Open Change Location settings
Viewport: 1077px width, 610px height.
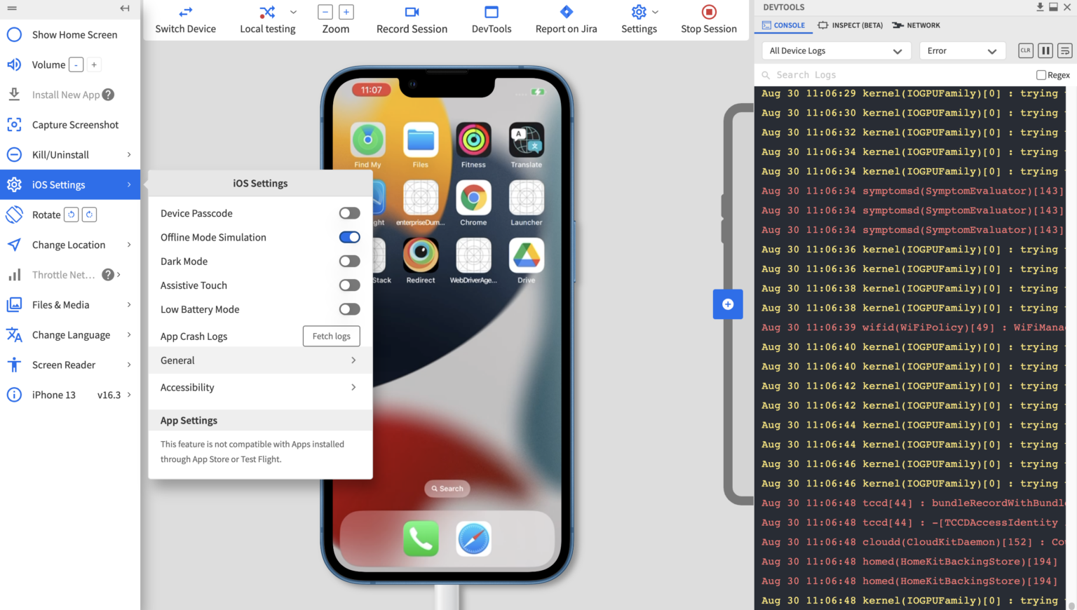[70, 245]
